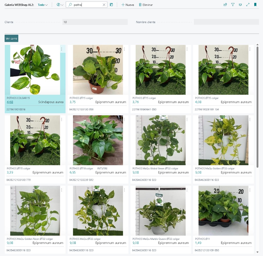263x256 pixels.
Task: Open options menu for card priced 3,39
Action: (62, 119)
